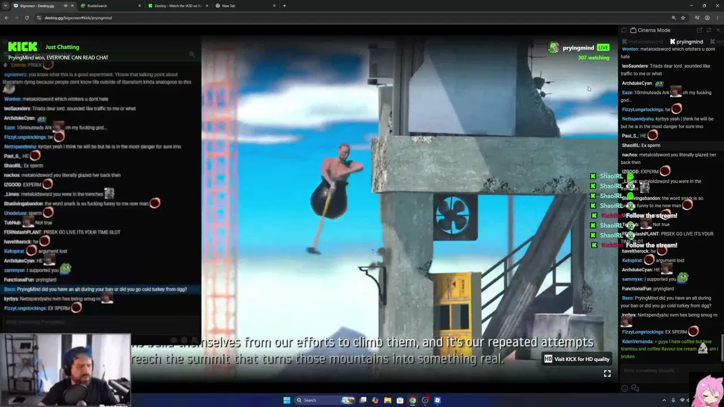Screen dimensions: 724x407
Task: Reload the current page
Action: (27, 18)
